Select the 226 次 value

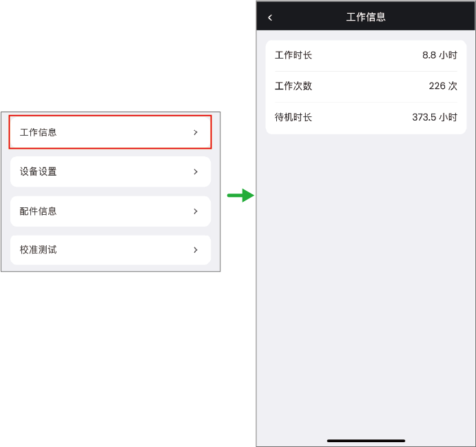443,86
